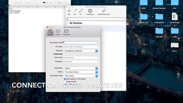Open the Colors dropdown
The width and height of the screenshot is (183, 103).
81,72
